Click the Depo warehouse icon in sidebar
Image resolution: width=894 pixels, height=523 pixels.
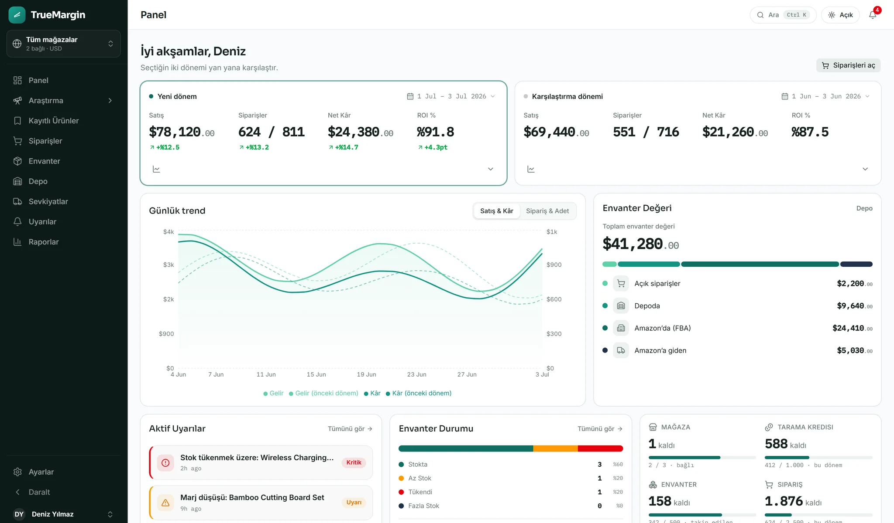[17, 181]
